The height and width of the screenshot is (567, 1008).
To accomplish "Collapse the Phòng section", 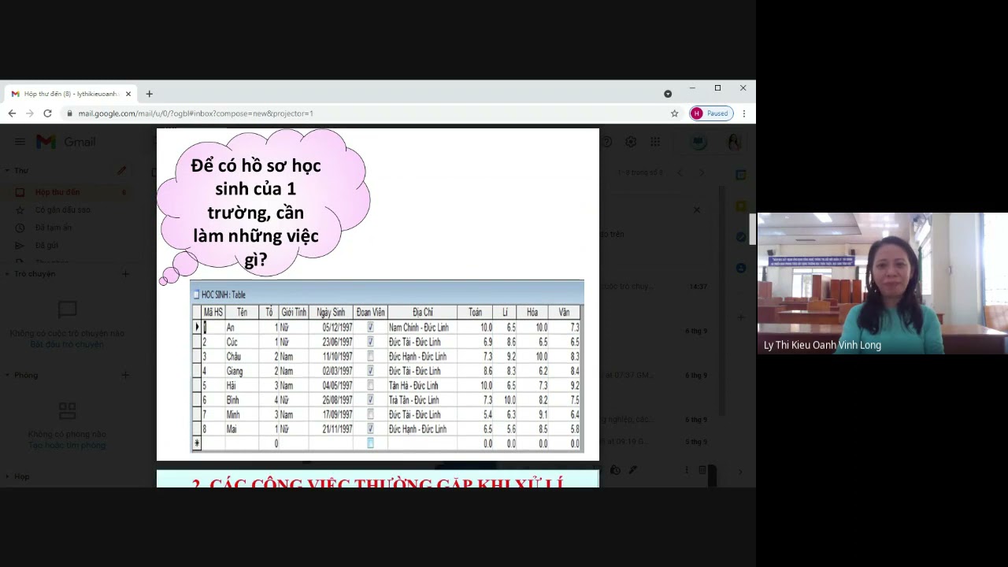I will 7,375.
